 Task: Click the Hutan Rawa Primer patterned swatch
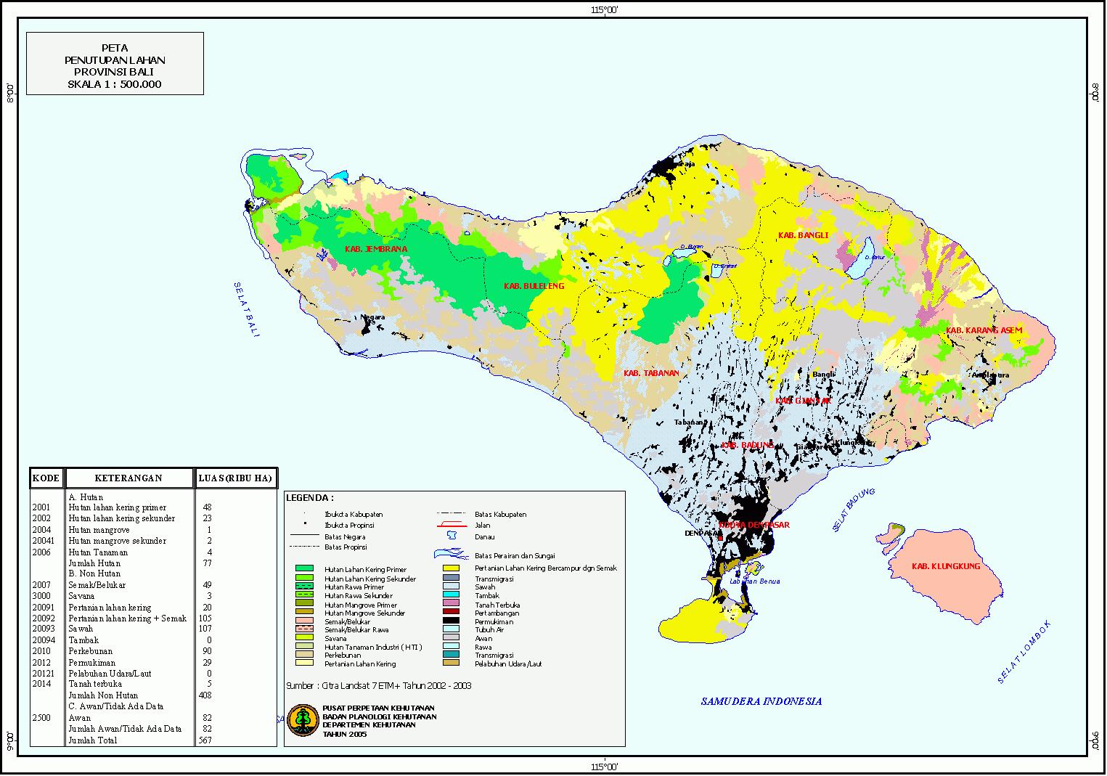pyautogui.click(x=305, y=587)
